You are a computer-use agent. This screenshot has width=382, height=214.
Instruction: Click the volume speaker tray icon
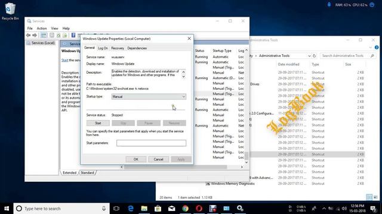coord(344,209)
